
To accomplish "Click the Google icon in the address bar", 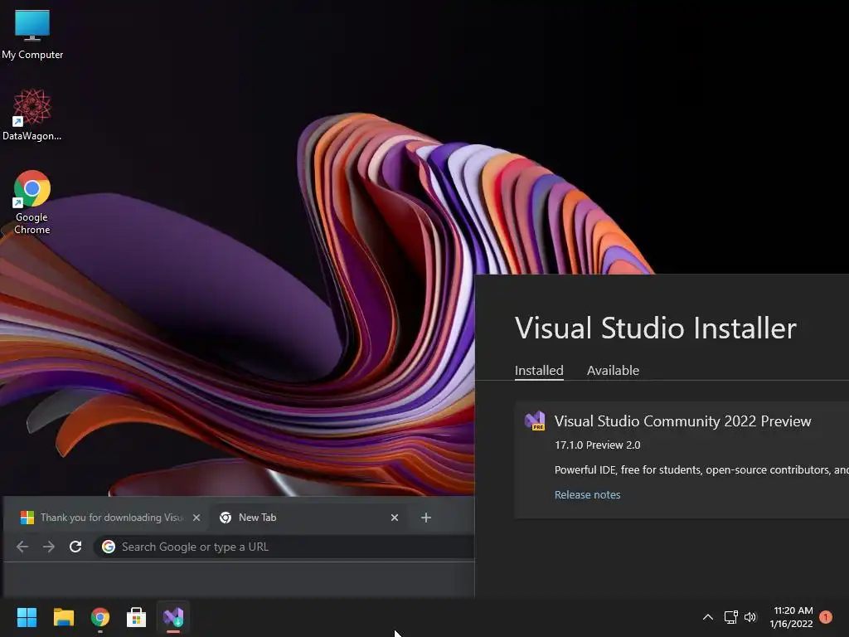I will (x=109, y=547).
